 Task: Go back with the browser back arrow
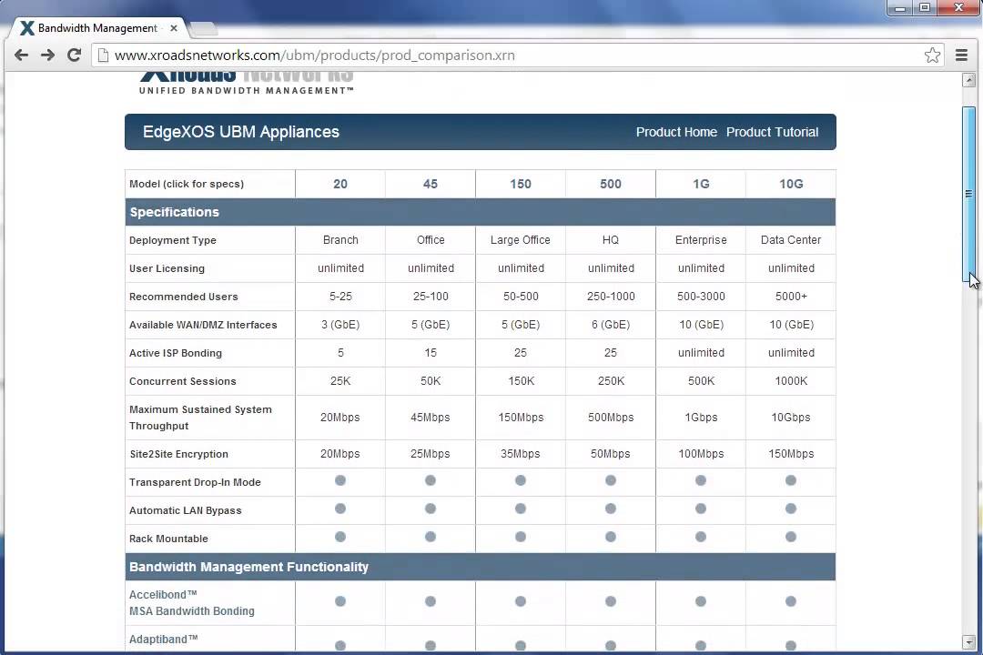pyautogui.click(x=21, y=55)
